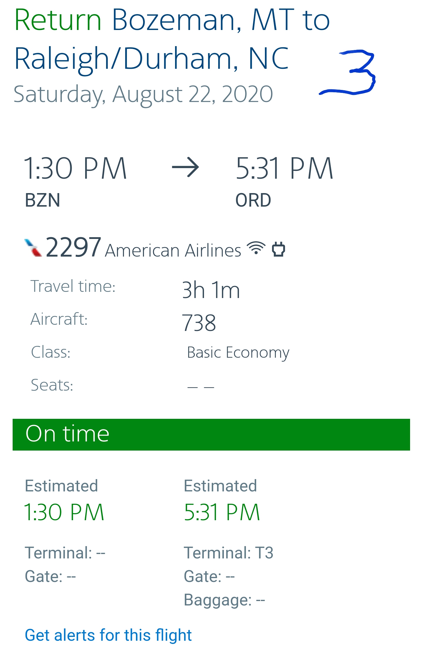423x646 pixels.
Task: Tap the Seats dashes value
Action: click(201, 387)
